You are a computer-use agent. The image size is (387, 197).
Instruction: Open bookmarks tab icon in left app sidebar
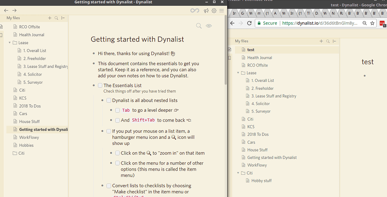pos(1,35)
